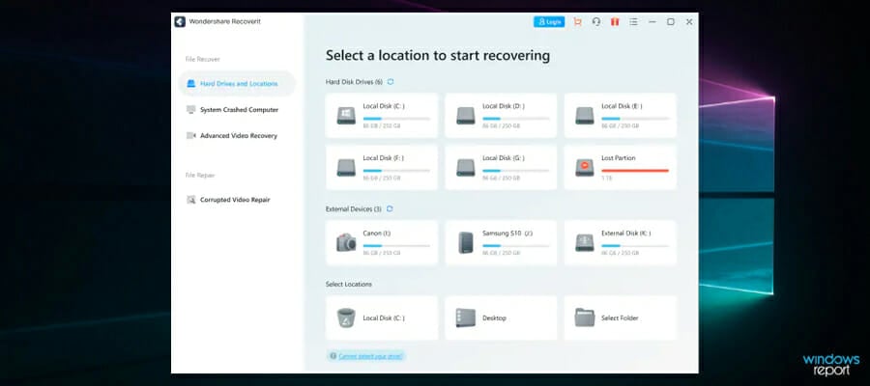Click the Local Disk (D:) label
Image resolution: width=870 pixels, height=386 pixels.
click(x=504, y=106)
